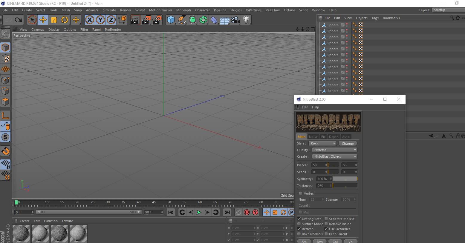This screenshot has width=465, height=243.
Task: Open the Simulate menu
Action: [x=109, y=10]
